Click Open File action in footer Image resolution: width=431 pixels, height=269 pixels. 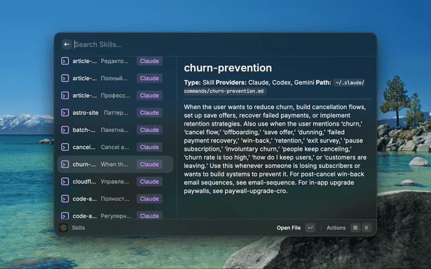[289, 228]
